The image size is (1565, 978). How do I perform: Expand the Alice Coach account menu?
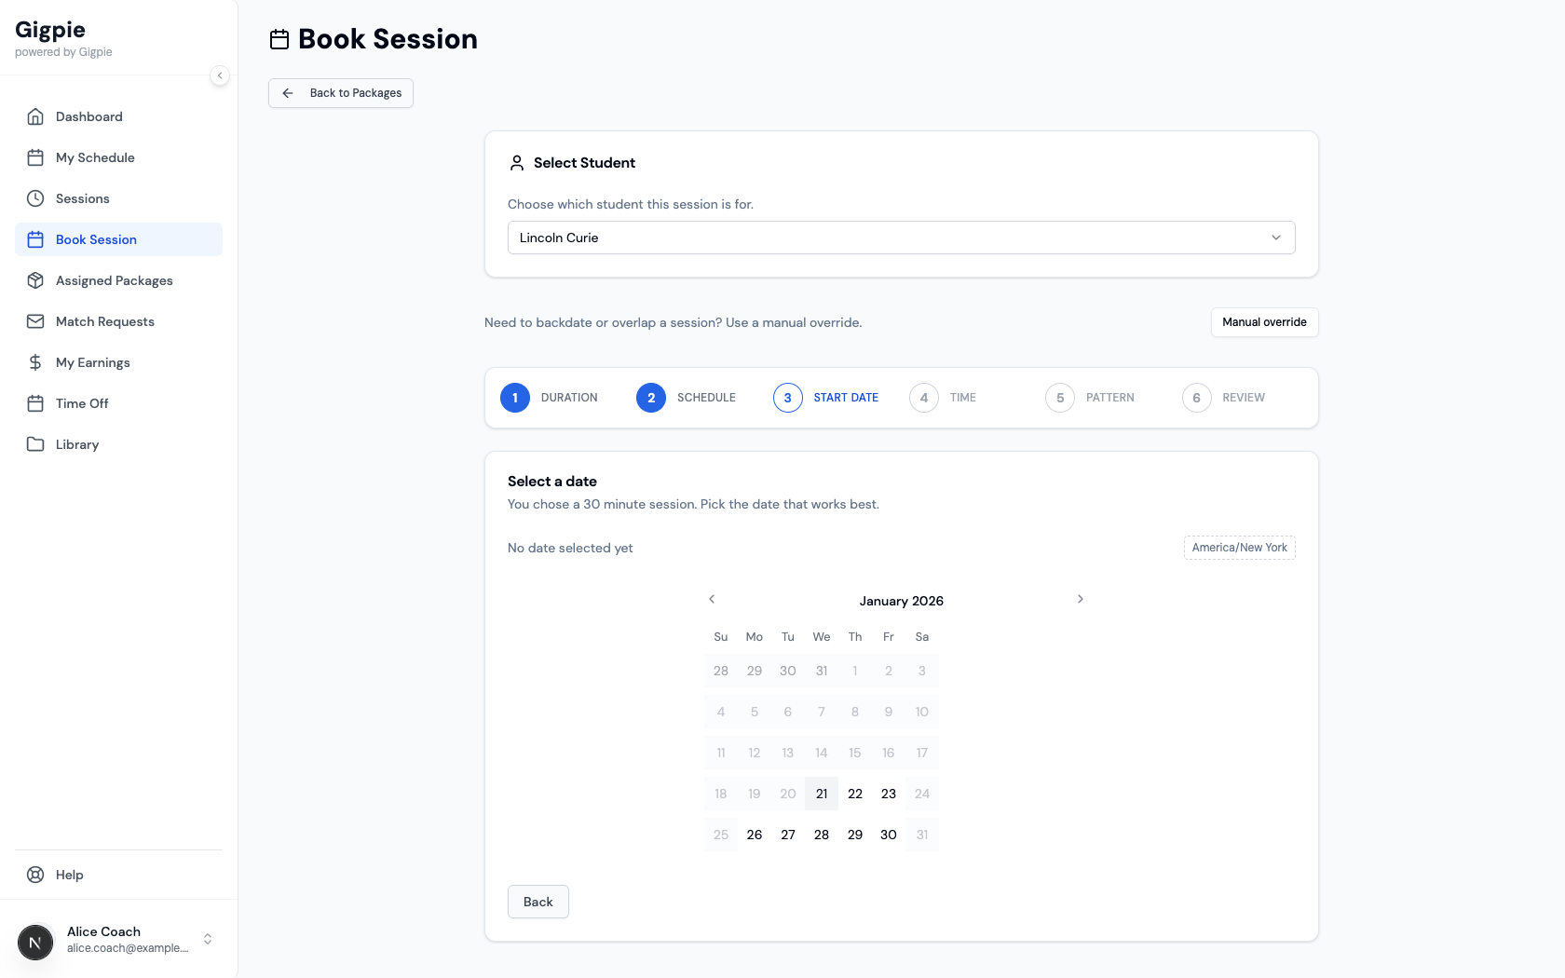pos(208,939)
